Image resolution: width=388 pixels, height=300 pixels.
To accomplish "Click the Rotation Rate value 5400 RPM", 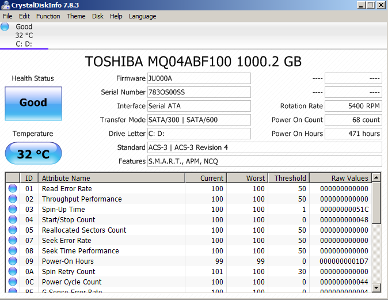I will [x=353, y=106].
